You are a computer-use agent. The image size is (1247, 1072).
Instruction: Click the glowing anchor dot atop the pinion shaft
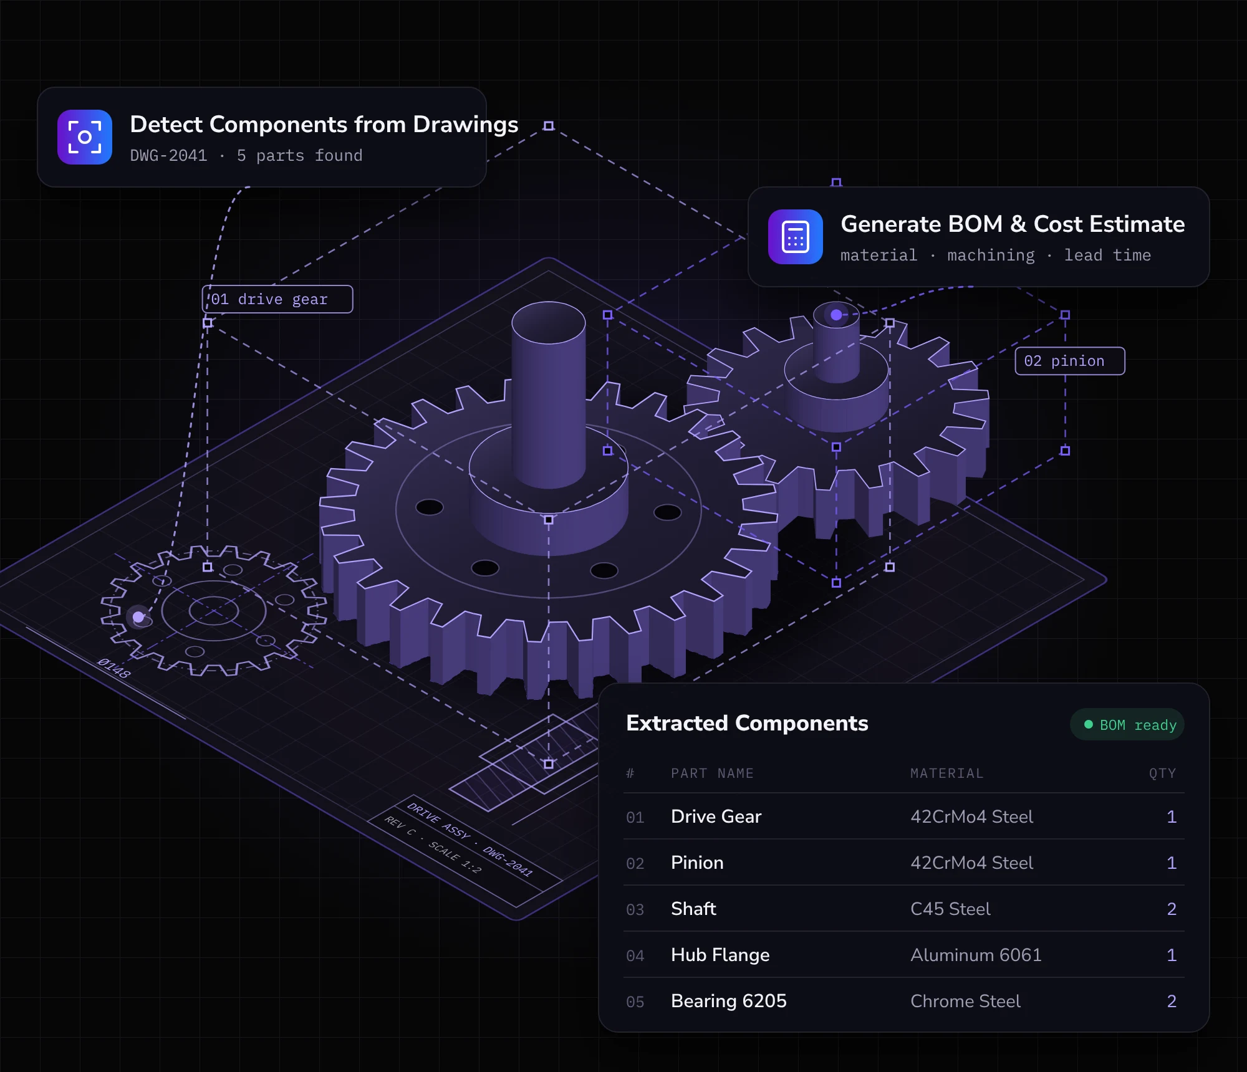coord(836,315)
